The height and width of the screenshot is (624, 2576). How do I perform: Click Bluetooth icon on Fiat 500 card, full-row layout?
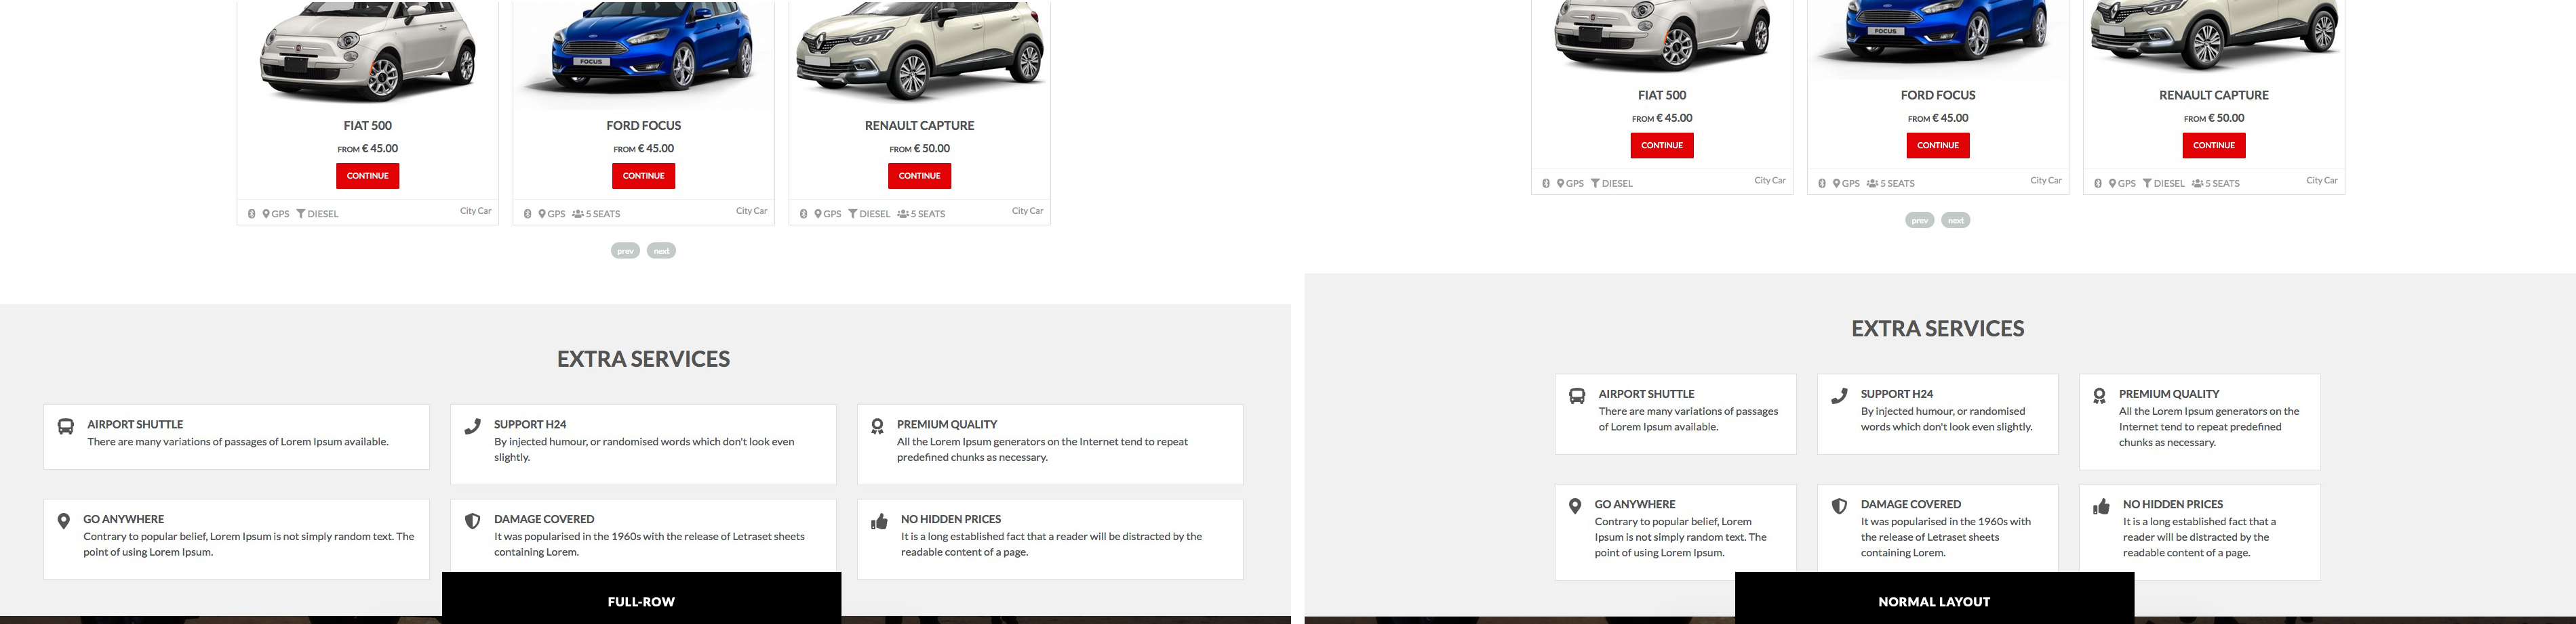252,214
